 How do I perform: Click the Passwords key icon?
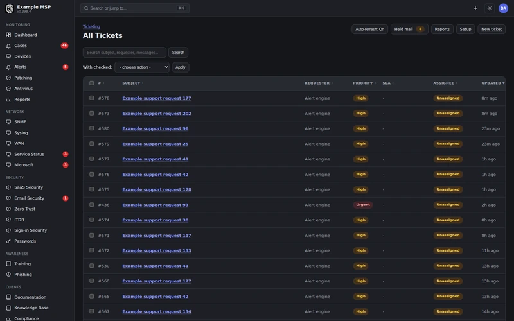coord(8,241)
